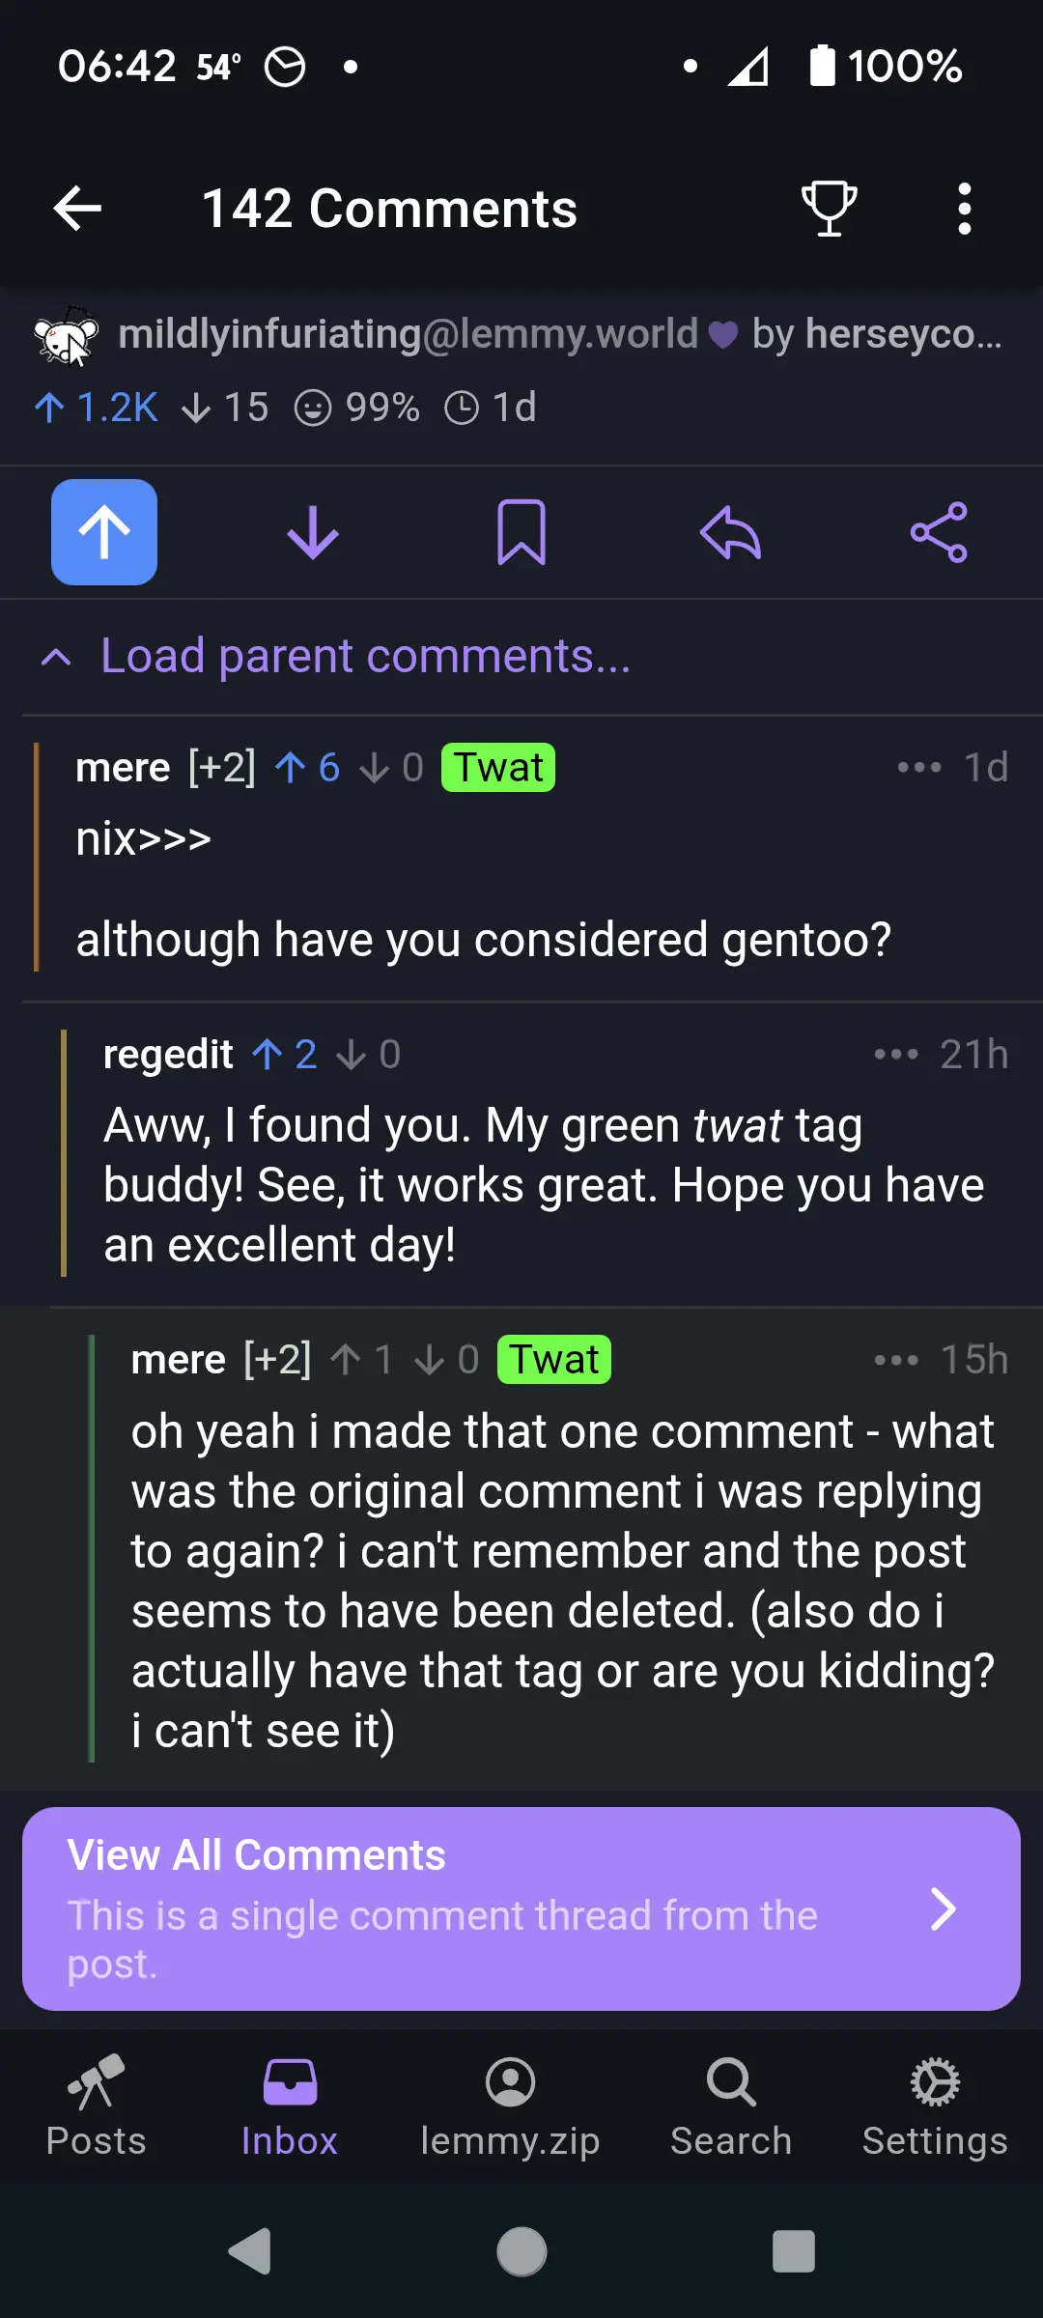Expand Load parent comments
Image resolution: width=1043 pixels, height=2318 pixels.
click(365, 657)
